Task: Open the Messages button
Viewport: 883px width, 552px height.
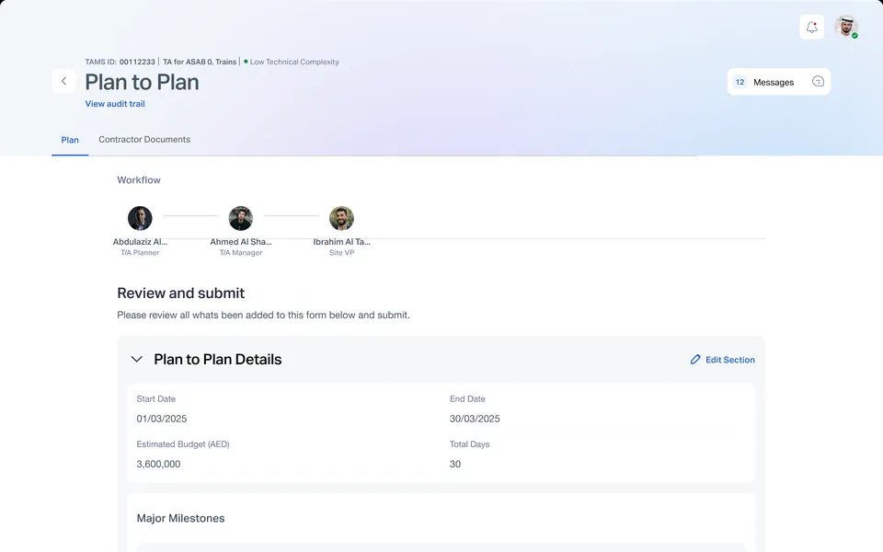Action: (778, 82)
